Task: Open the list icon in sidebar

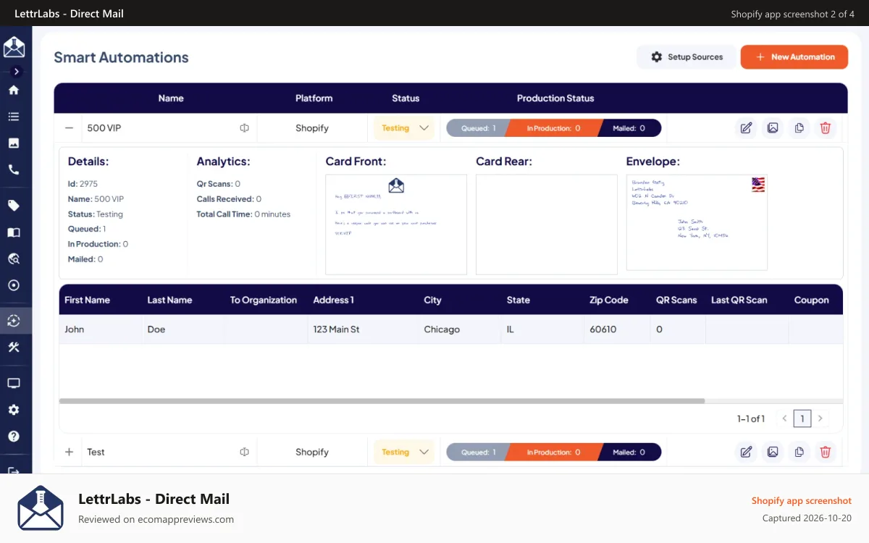Action: pos(14,117)
